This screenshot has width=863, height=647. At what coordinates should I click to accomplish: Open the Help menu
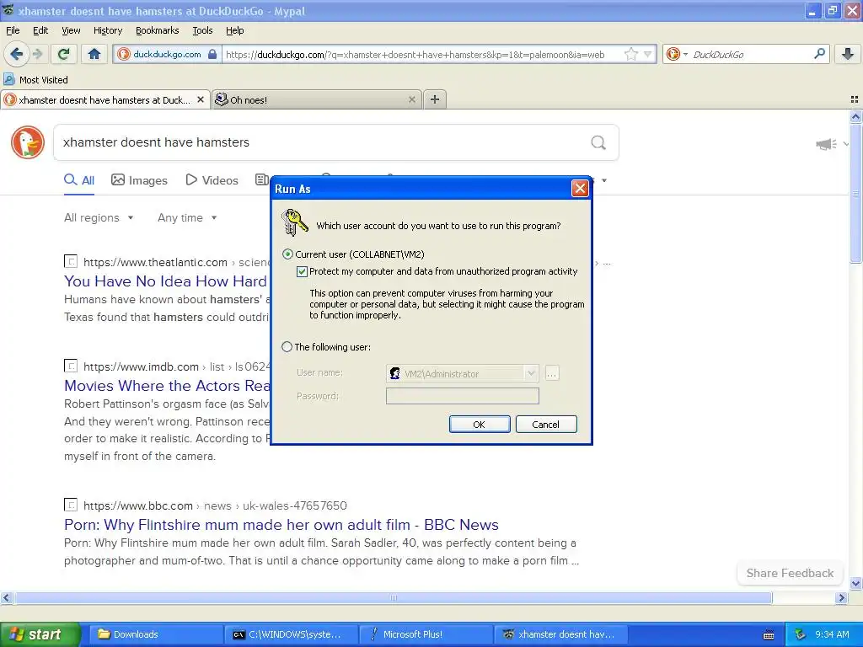point(234,30)
